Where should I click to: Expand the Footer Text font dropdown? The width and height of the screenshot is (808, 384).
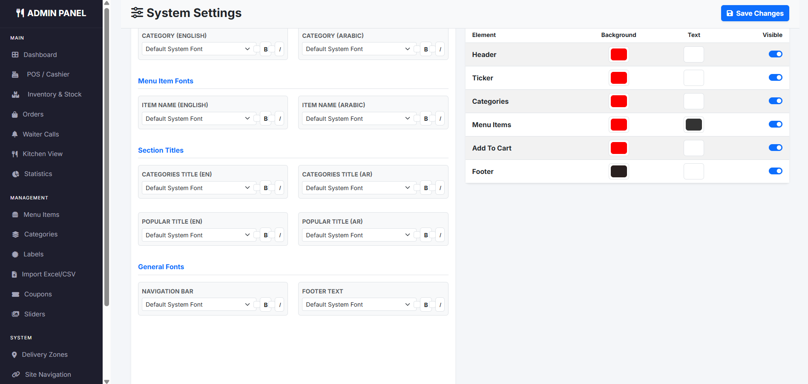pyautogui.click(x=357, y=304)
